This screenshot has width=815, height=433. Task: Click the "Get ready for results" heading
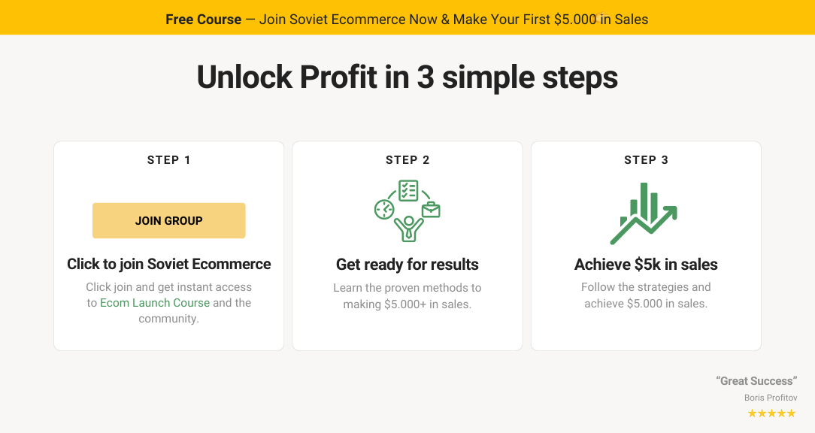(x=407, y=265)
